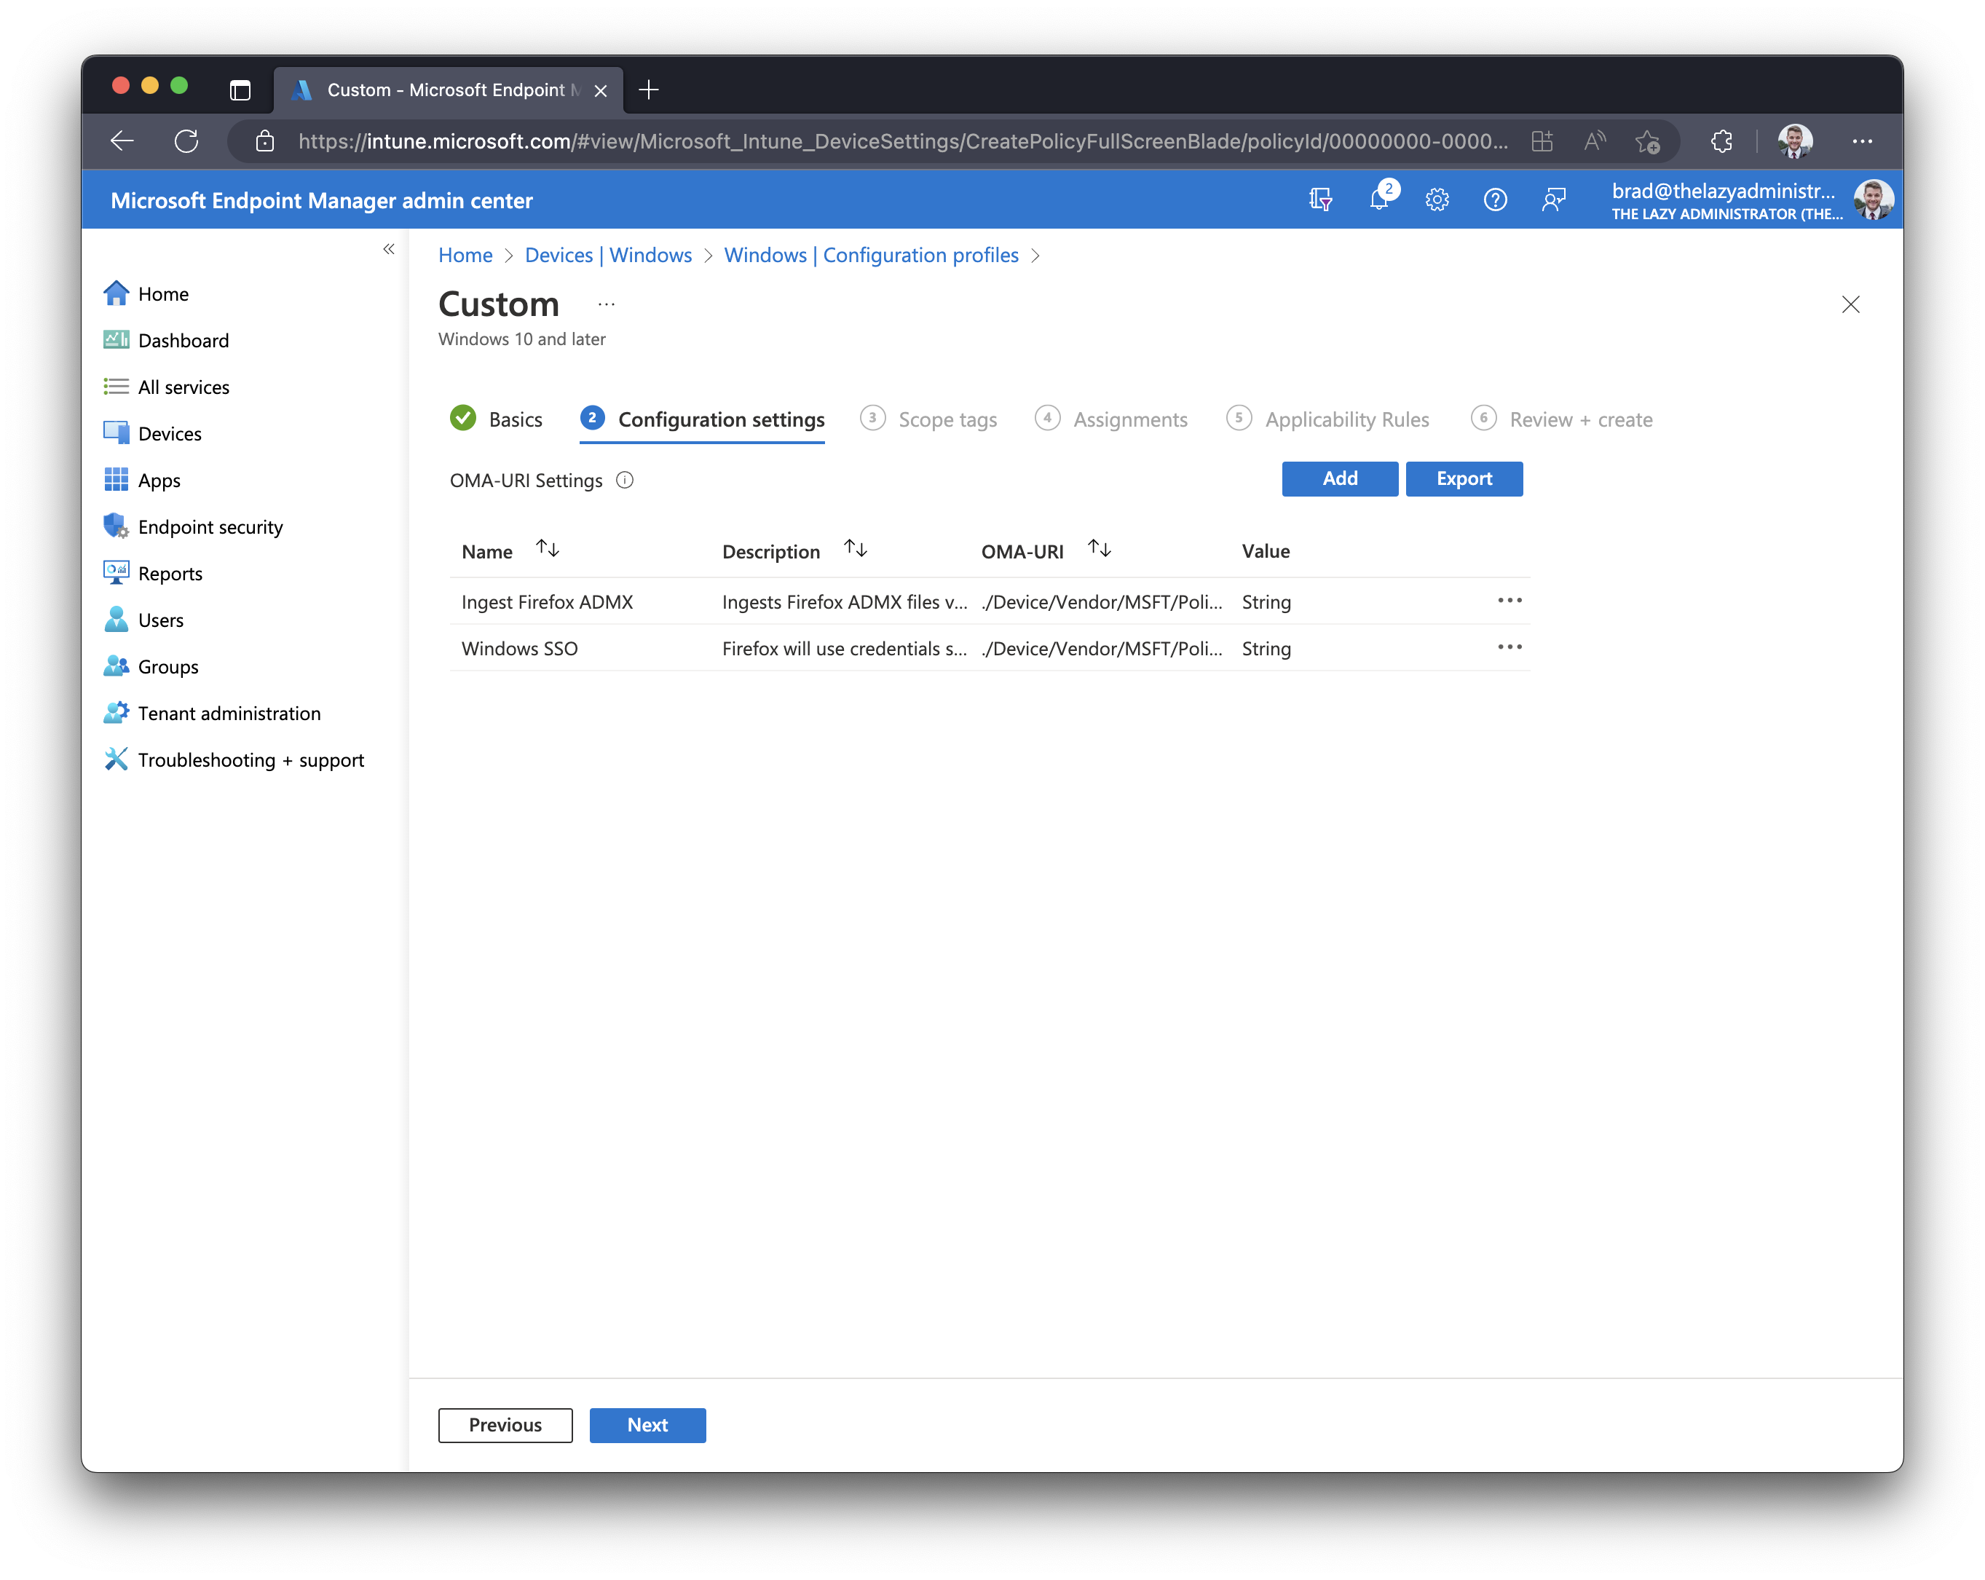This screenshot has width=1985, height=1580.
Task: Open portal settings gear in header
Action: (x=1436, y=200)
